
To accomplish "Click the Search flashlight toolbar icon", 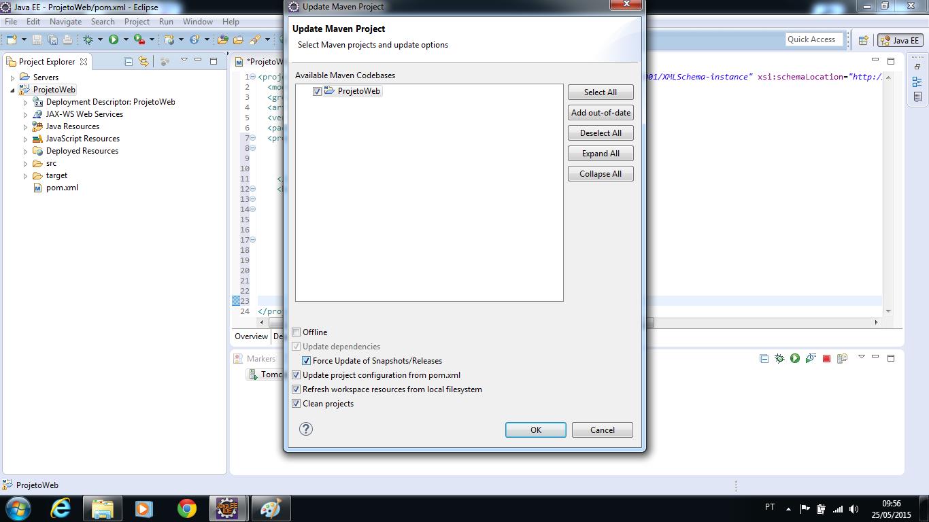I will click(x=255, y=39).
